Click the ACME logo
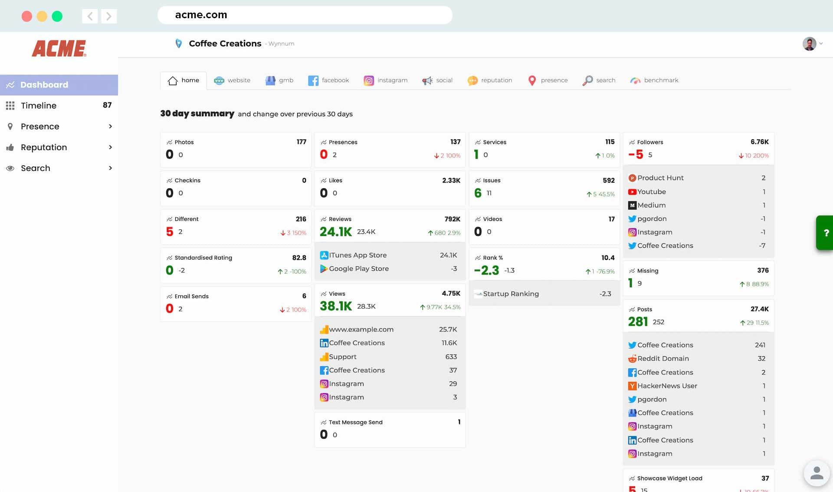 [x=59, y=48]
